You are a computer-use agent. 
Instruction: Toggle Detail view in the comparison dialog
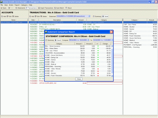[x=58, y=40]
